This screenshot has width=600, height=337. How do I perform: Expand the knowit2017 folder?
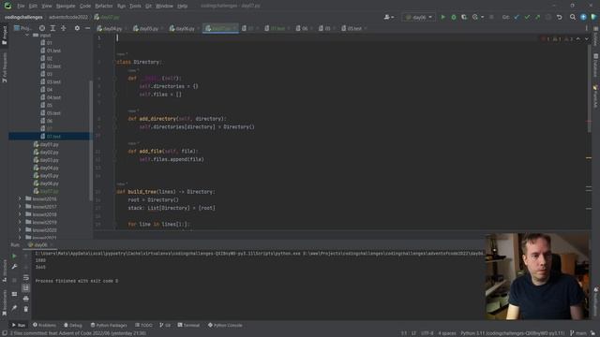20,207
